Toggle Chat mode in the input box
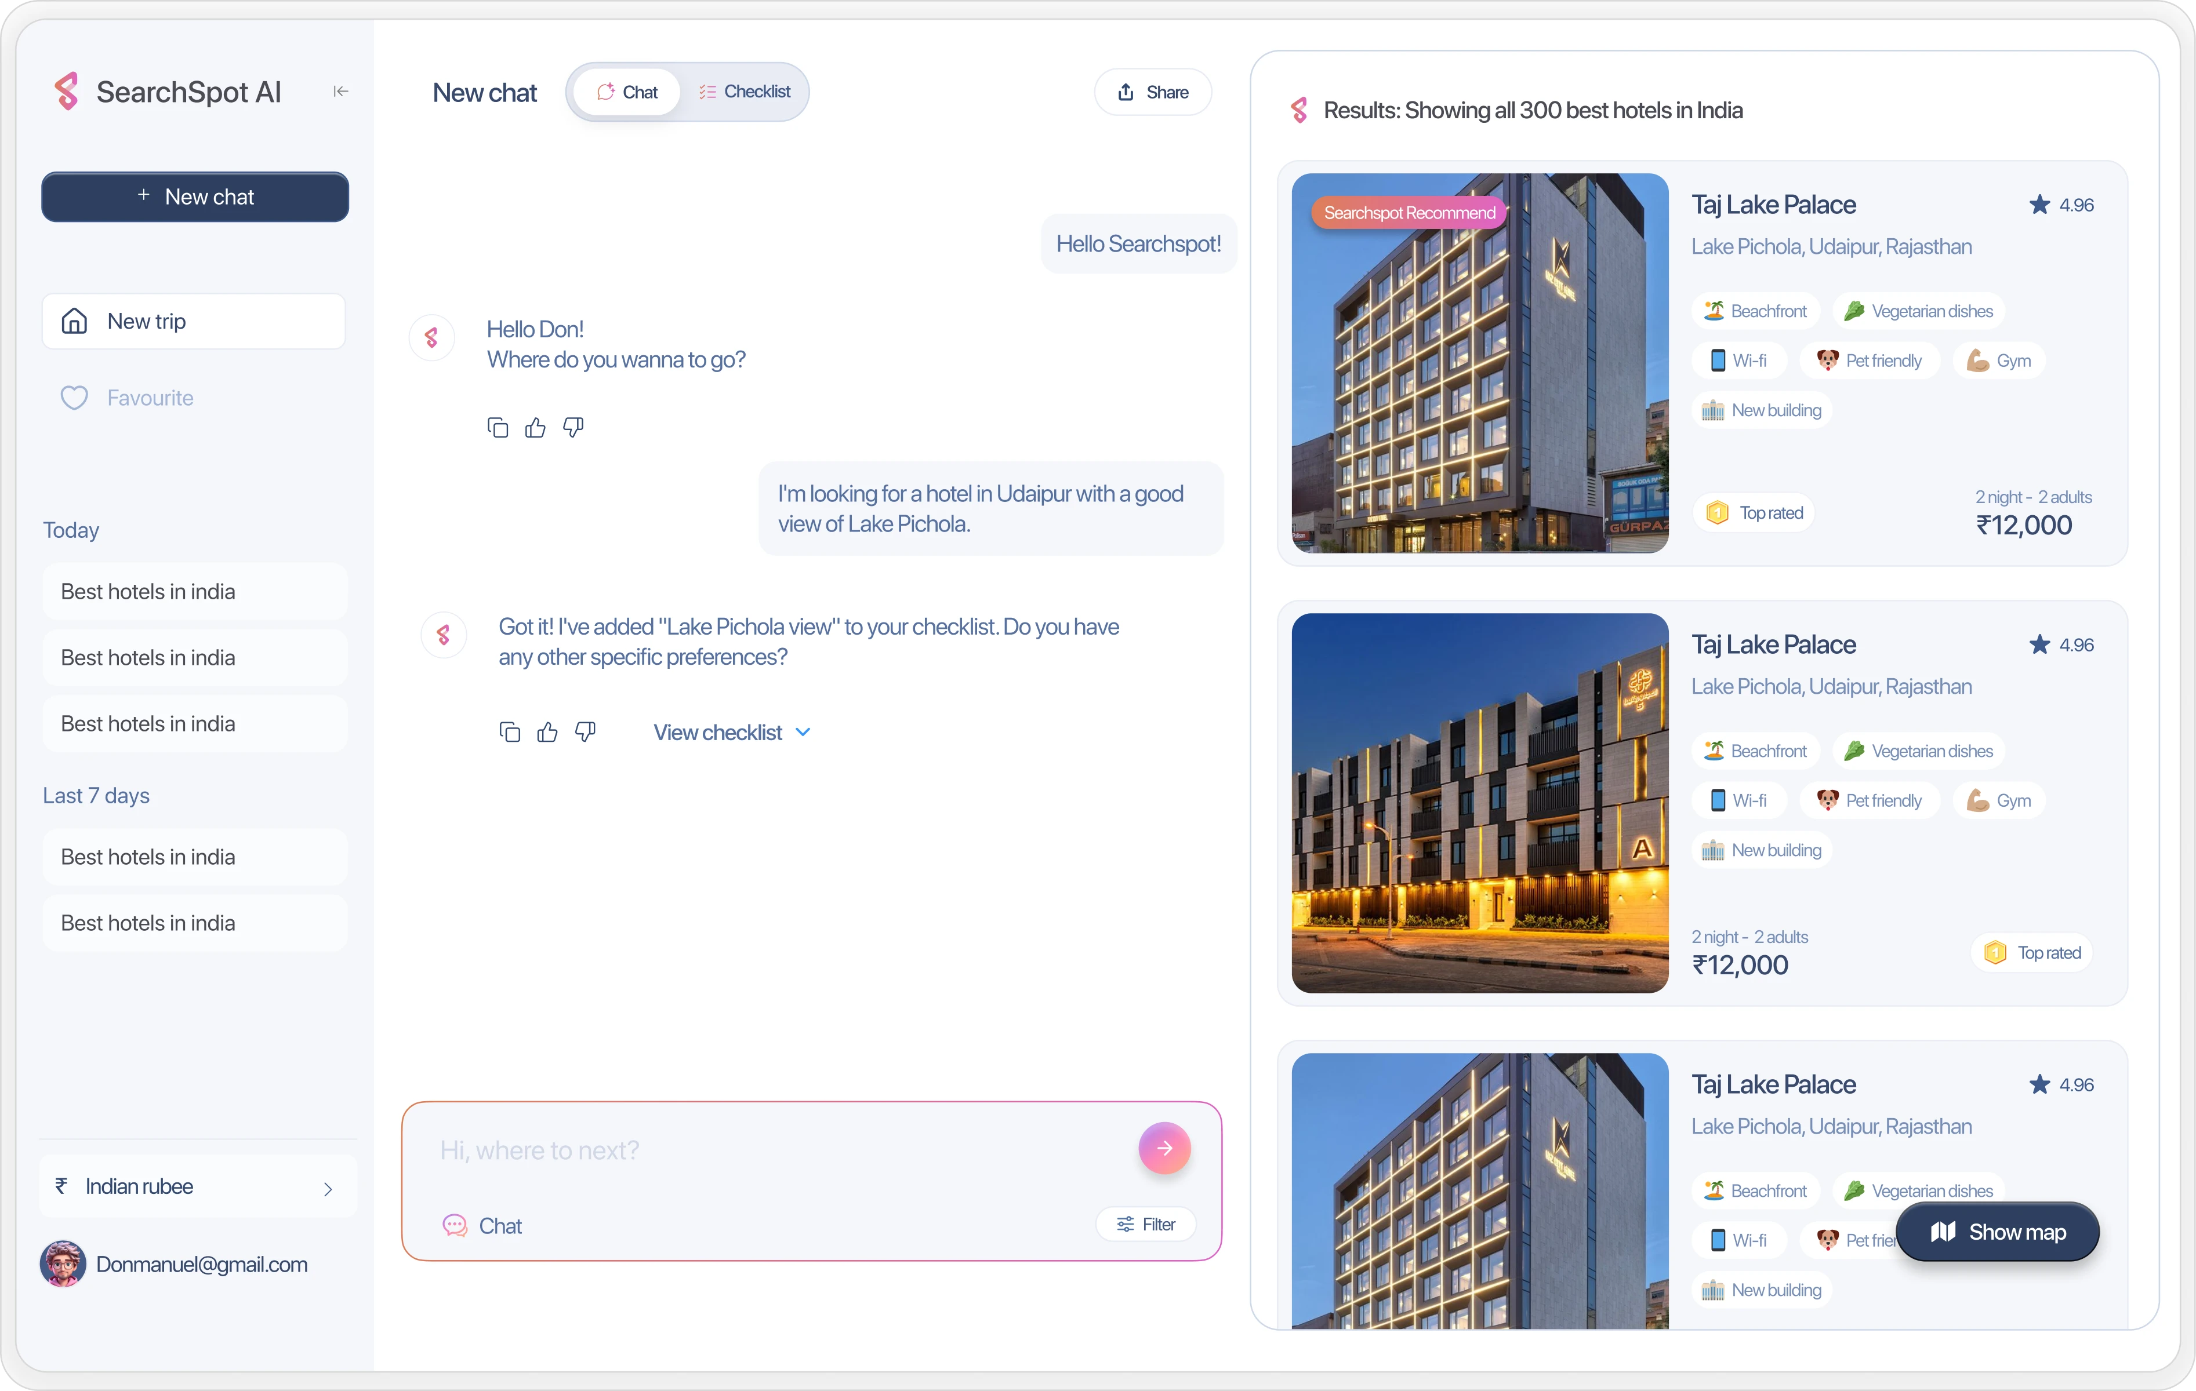The height and width of the screenshot is (1391, 2196). click(482, 1226)
